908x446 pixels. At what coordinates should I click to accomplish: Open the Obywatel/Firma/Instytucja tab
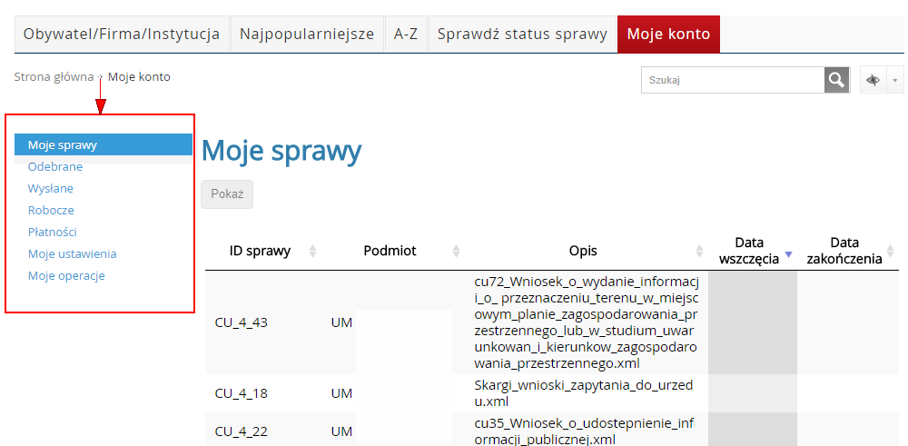pos(122,35)
